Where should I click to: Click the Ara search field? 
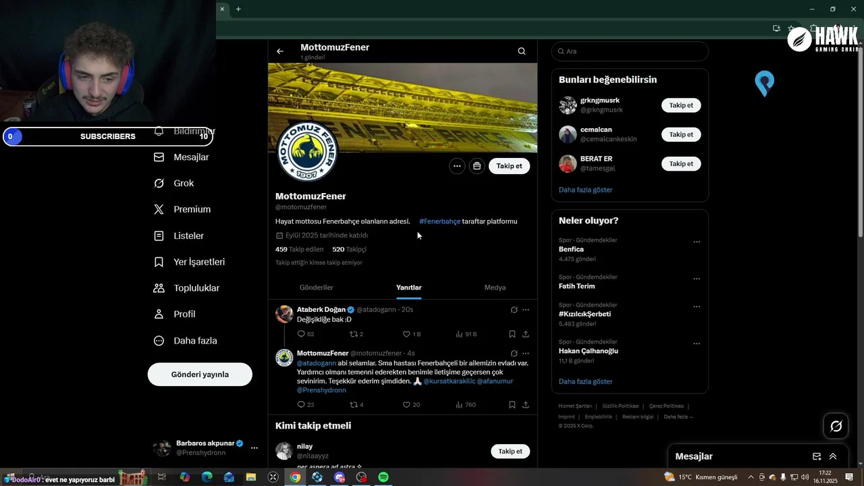point(630,51)
